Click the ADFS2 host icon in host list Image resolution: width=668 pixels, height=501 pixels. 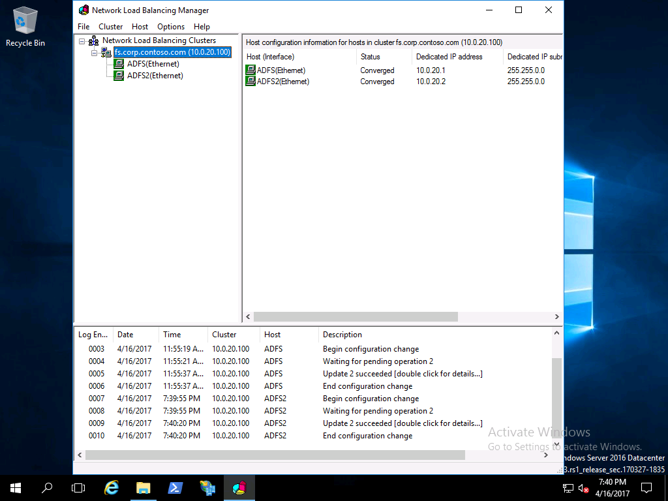click(x=250, y=82)
